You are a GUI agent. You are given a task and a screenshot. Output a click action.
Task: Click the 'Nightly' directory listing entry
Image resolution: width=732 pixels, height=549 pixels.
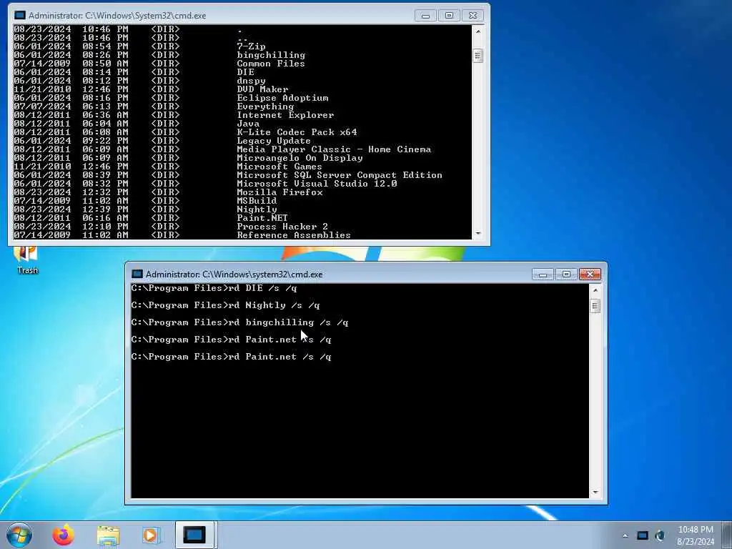click(x=257, y=209)
